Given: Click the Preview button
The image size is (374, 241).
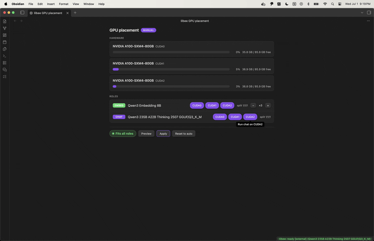Looking at the screenshot, I should click(x=146, y=134).
